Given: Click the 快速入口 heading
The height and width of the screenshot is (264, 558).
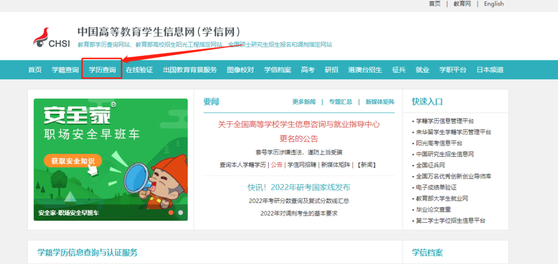Looking at the screenshot, I should (x=427, y=102).
